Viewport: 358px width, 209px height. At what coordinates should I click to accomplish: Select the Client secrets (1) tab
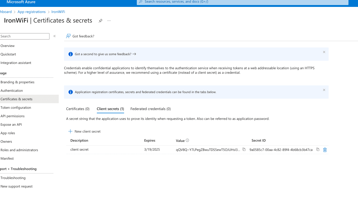point(110,109)
